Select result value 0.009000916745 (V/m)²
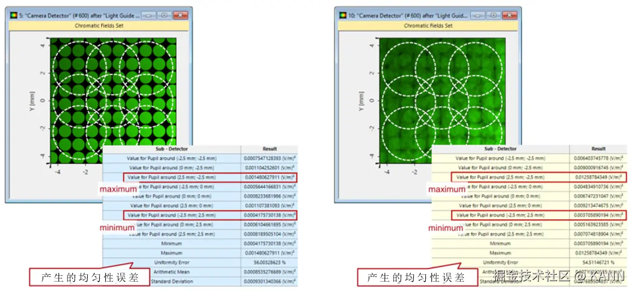Screen dimensions: 634x292 [599, 167]
